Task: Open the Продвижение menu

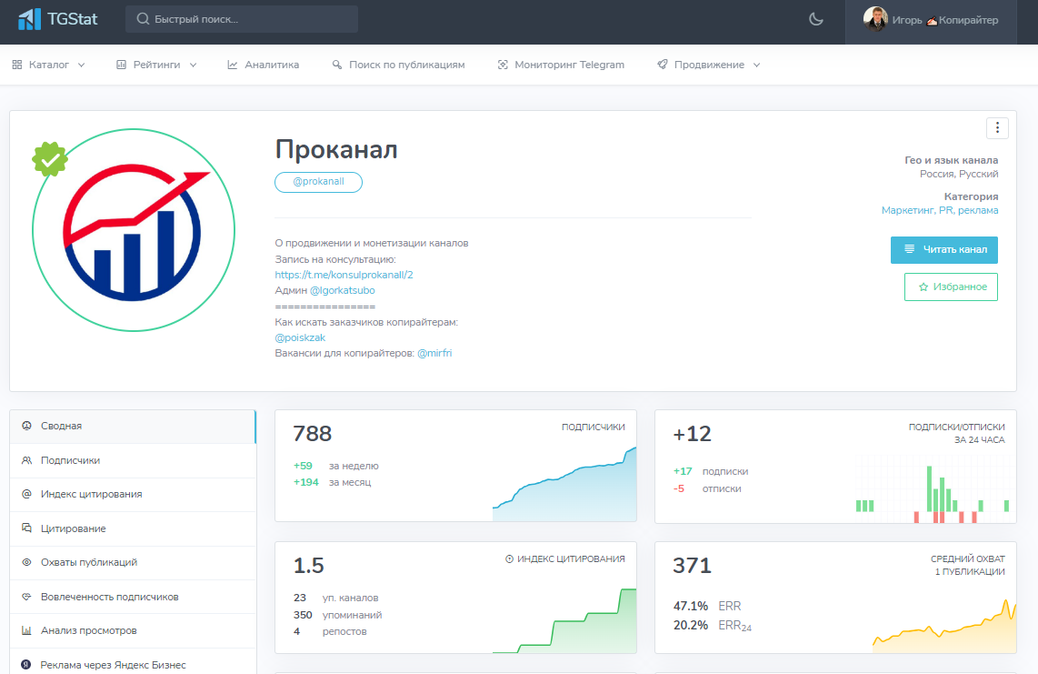Action: point(709,65)
